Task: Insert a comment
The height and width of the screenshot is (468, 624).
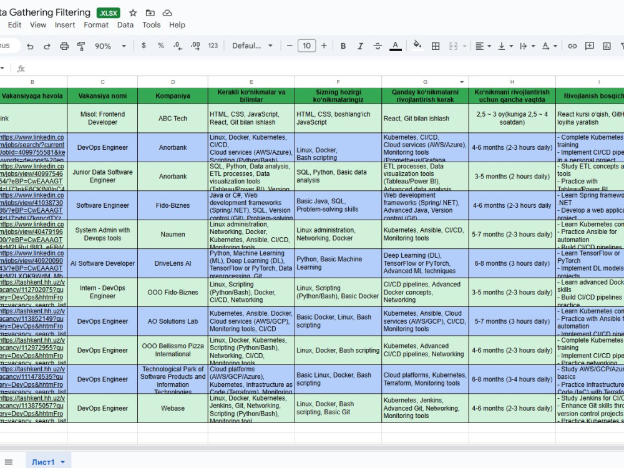Action: point(590,46)
